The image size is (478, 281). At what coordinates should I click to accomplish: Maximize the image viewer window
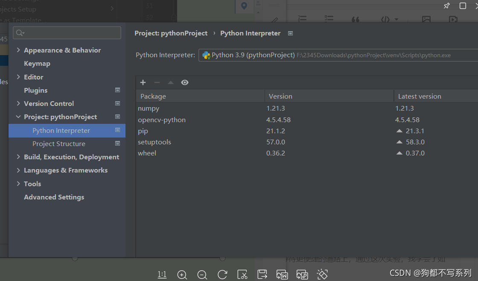463,6
